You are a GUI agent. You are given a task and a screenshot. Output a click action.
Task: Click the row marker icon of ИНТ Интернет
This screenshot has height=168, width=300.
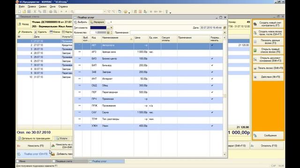pyautogui.click(x=79, y=79)
